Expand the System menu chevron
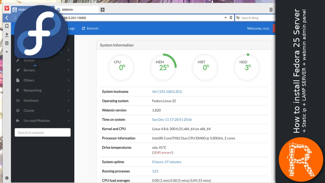Viewport: 325px width, 183px height. click(69, 60)
